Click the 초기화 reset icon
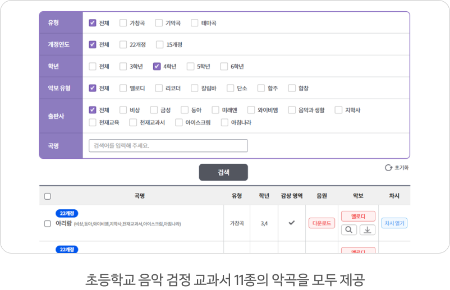Viewport: 450px width, 290px height. click(x=388, y=168)
